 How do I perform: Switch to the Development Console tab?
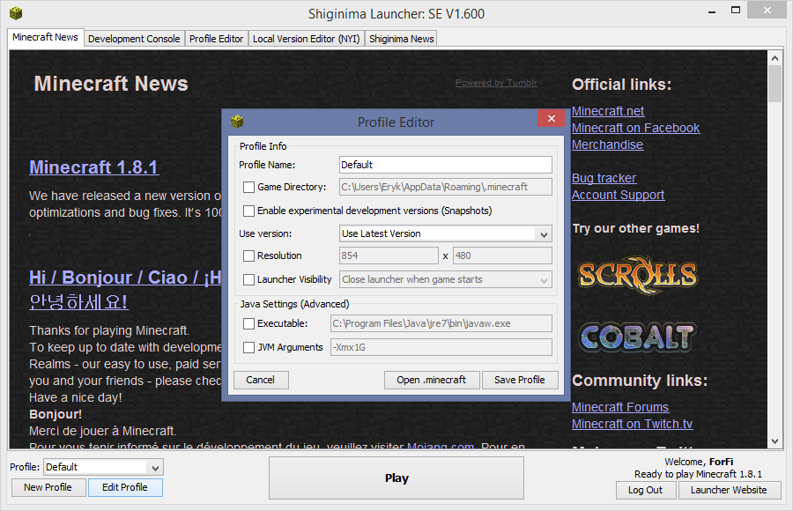(x=134, y=39)
